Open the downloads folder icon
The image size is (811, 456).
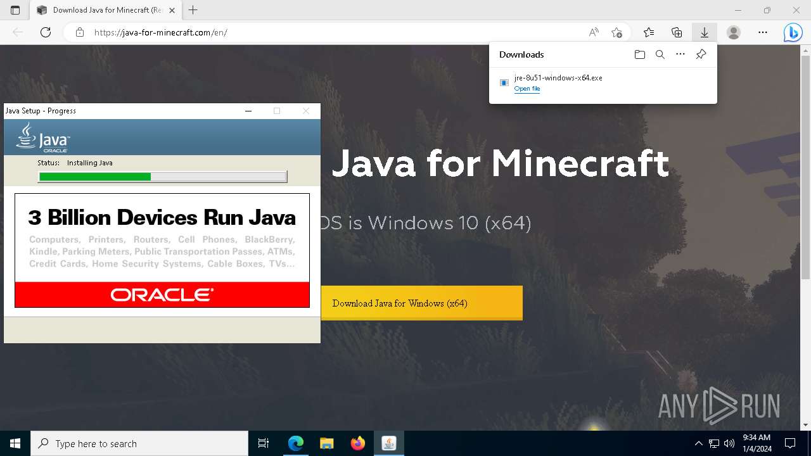pos(640,54)
